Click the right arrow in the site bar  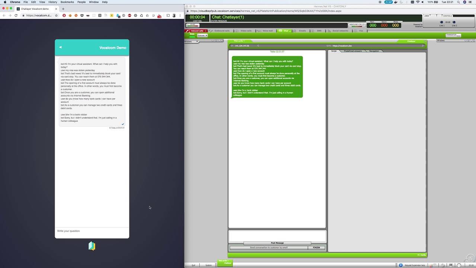point(422,46)
